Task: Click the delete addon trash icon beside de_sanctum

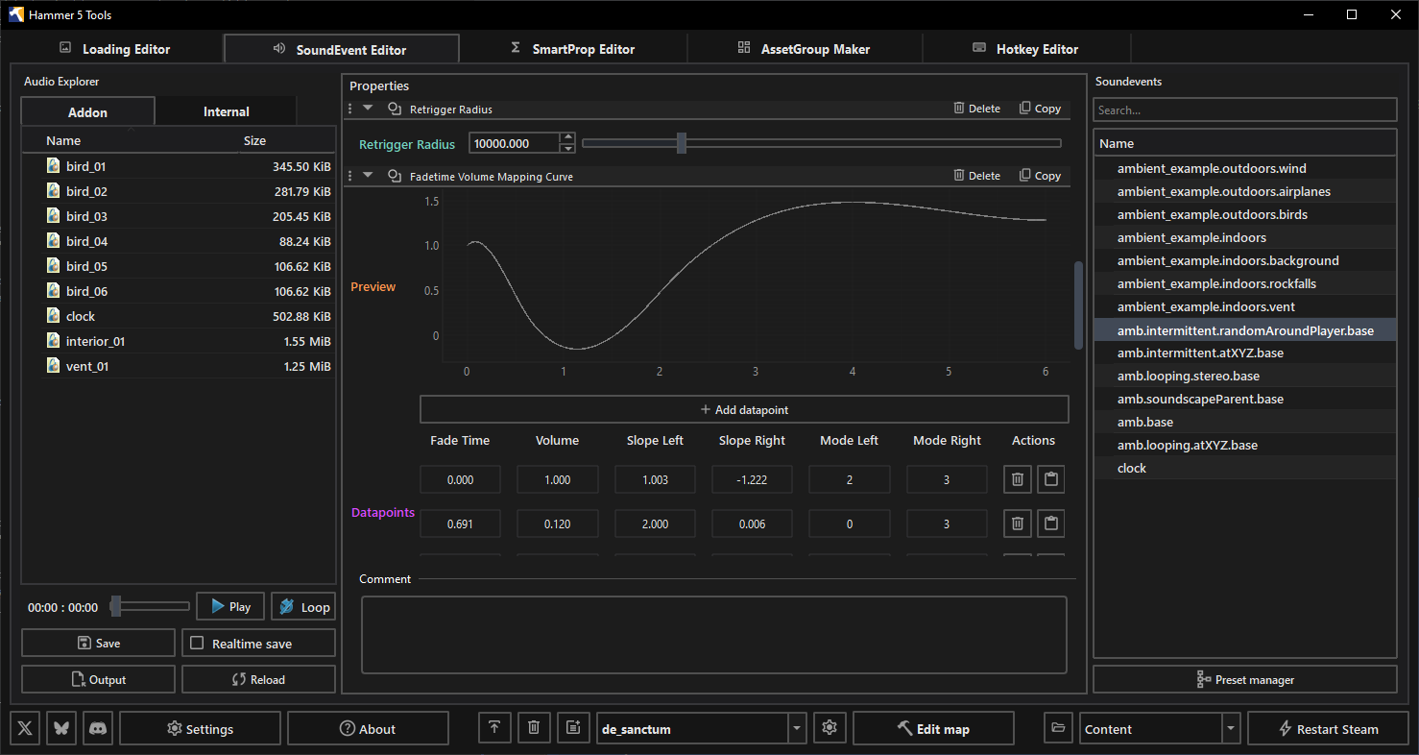Action: point(534,728)
